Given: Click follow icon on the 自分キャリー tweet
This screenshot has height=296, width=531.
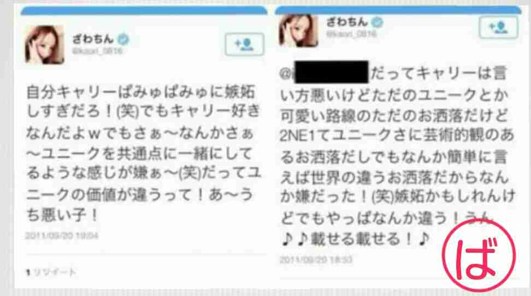Looking at the screenshot, I should pos(244,44).
